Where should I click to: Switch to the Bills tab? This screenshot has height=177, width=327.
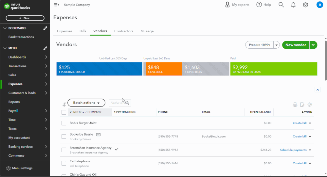[83, 31]
